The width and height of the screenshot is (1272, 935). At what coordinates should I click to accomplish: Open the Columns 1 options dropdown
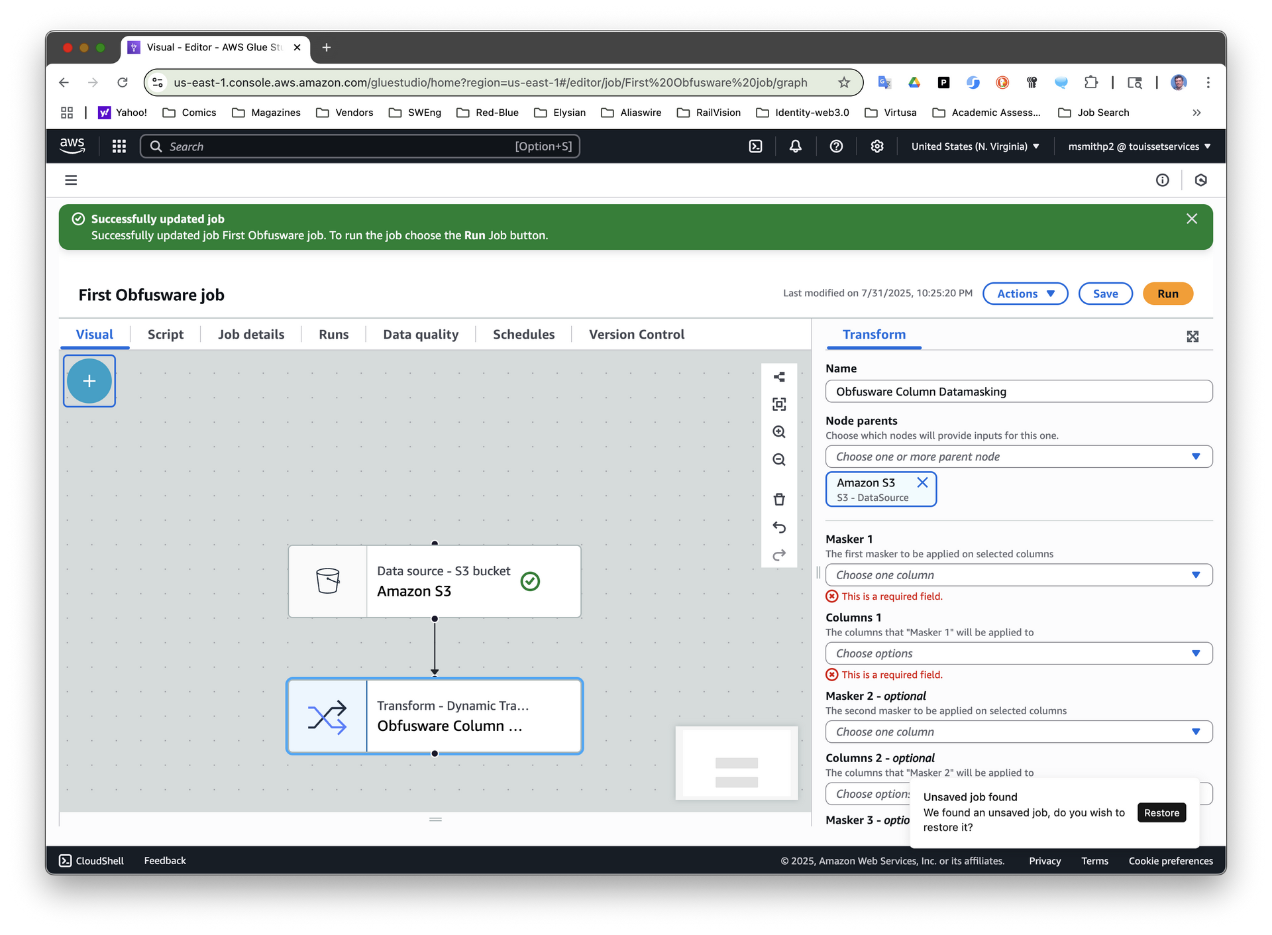point(1019,653)
